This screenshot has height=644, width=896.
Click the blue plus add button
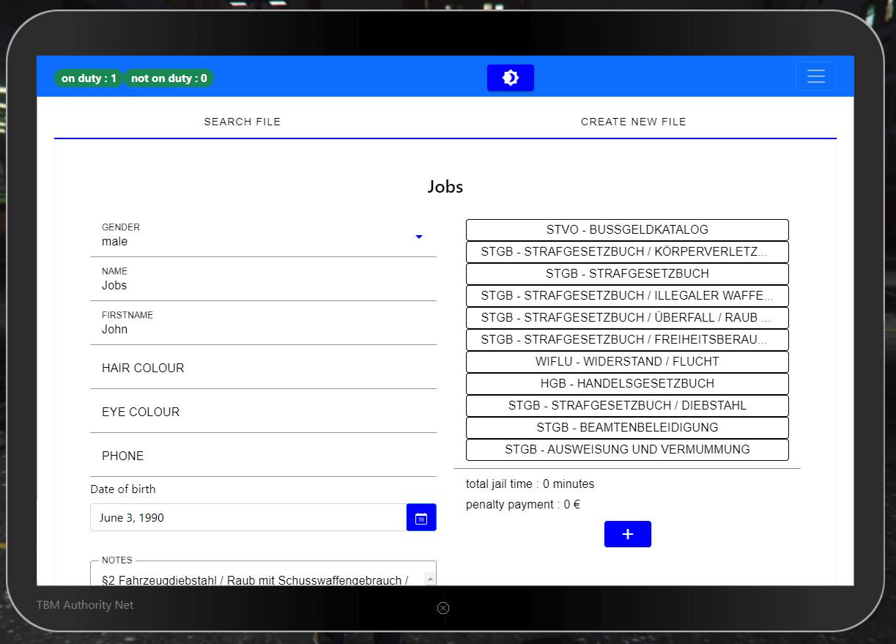click(628, 534)
